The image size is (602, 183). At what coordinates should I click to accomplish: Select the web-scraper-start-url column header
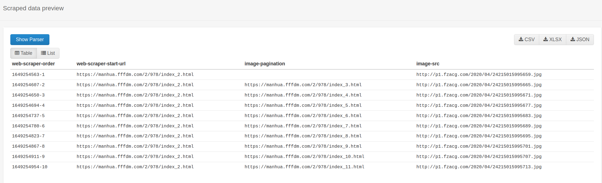tap(101, 64)
